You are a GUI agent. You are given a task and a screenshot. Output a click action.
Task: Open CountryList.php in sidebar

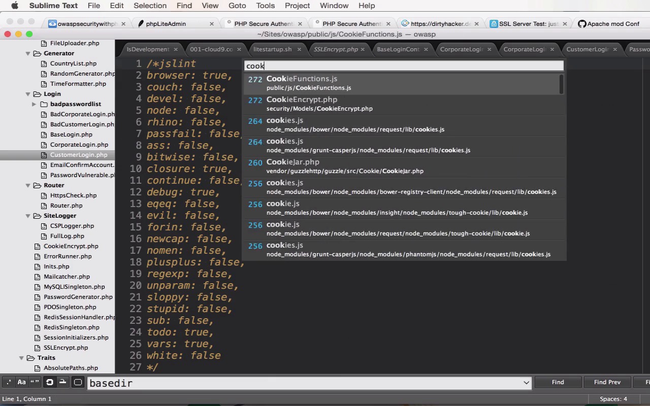(73, 63)
